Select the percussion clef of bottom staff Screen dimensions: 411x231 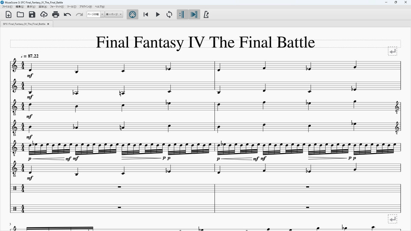[15, 209]
